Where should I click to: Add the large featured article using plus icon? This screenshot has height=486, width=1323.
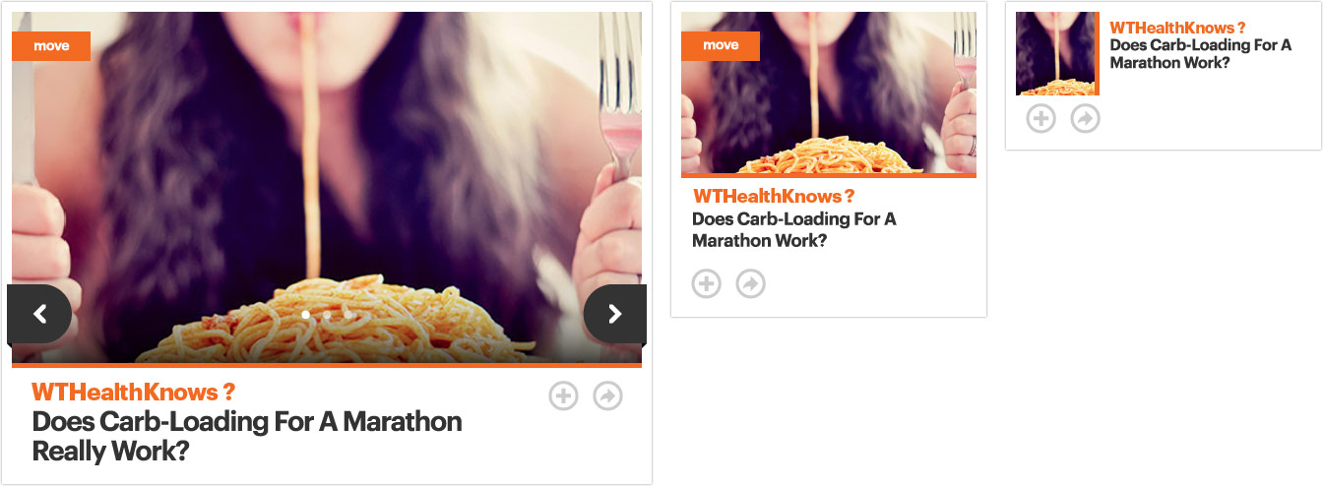pos(563,396)
